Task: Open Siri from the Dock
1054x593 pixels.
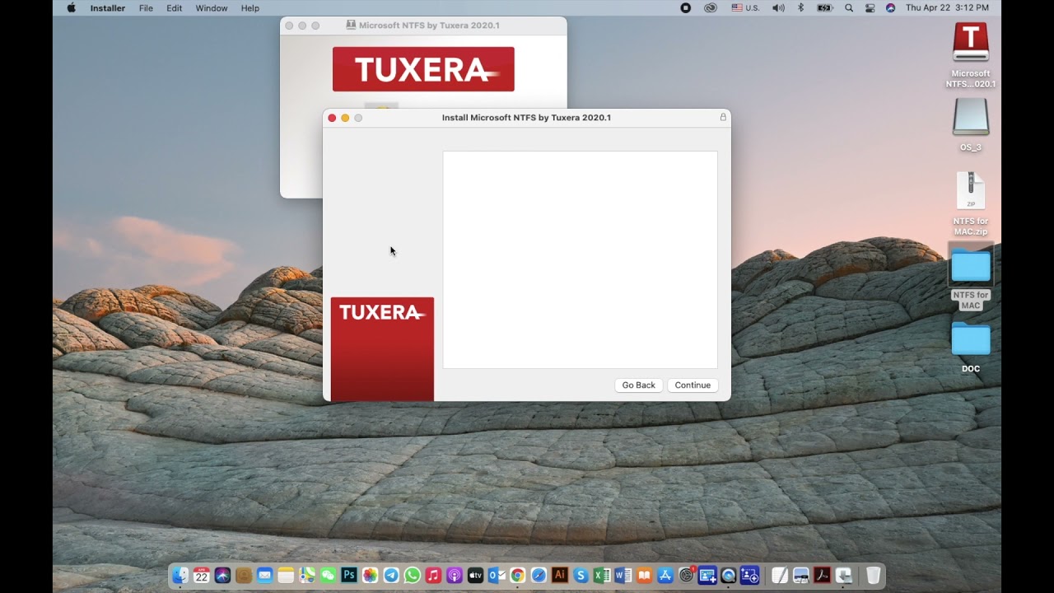Action: click(222, 575)
